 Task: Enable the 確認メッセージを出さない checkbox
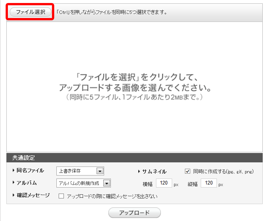(61, 196)
